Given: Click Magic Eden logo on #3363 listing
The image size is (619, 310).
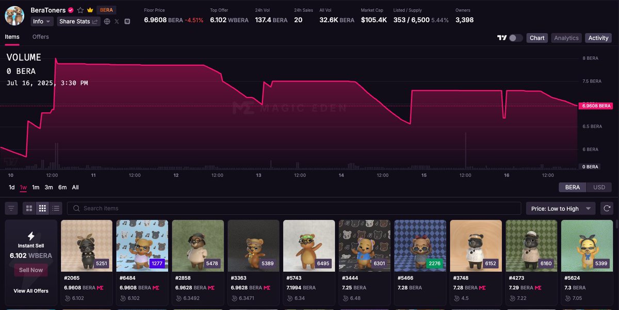Looking at the screenshot, I should 267,288.
